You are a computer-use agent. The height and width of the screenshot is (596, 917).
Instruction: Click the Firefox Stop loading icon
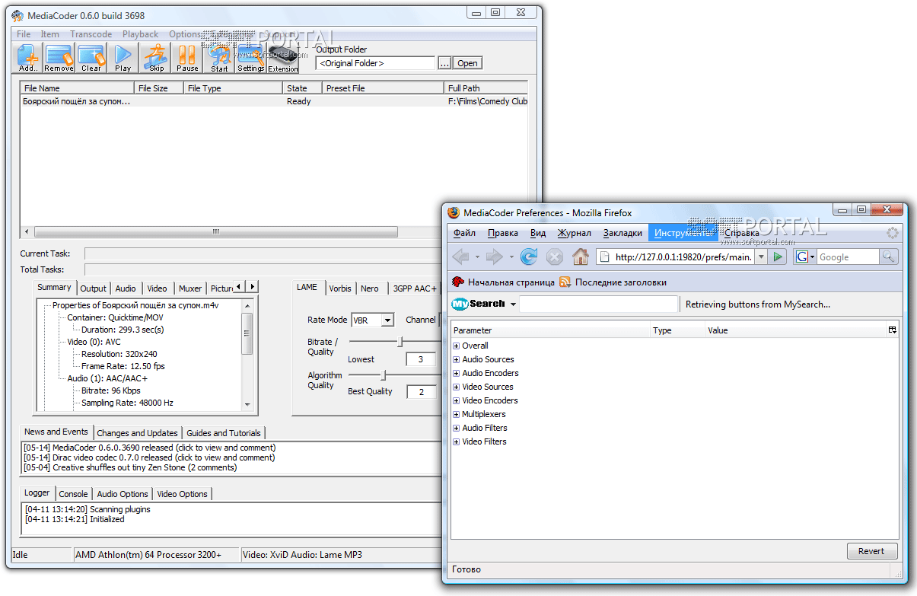click(555, 257)
